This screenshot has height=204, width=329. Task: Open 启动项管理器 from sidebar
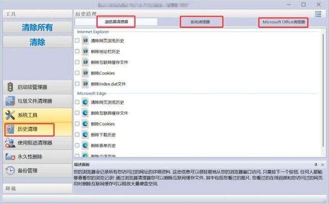click(x=37, y=87)
